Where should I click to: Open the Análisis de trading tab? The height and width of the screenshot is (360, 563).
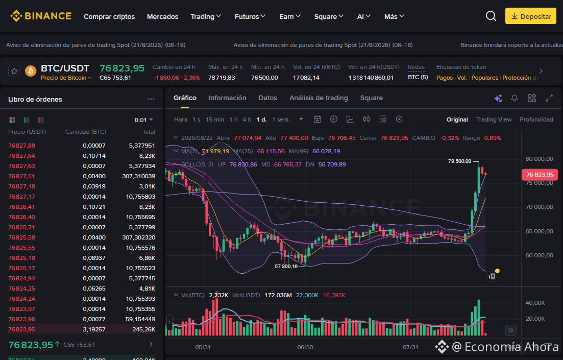pos(319,98)
